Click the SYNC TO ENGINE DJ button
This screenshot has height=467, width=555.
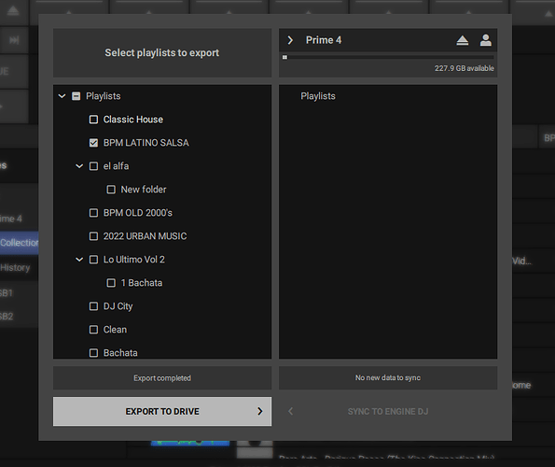388,411
